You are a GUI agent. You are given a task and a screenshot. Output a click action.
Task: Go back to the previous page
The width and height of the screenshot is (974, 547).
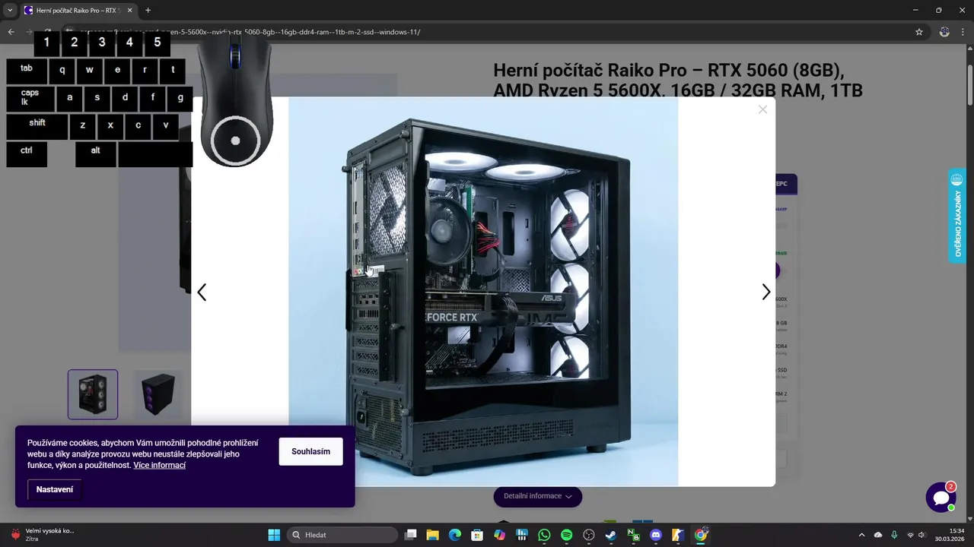pyautogui.click(x=11, y=32)
